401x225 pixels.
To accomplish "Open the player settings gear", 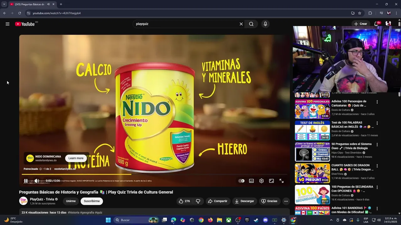I will [262, 181].
